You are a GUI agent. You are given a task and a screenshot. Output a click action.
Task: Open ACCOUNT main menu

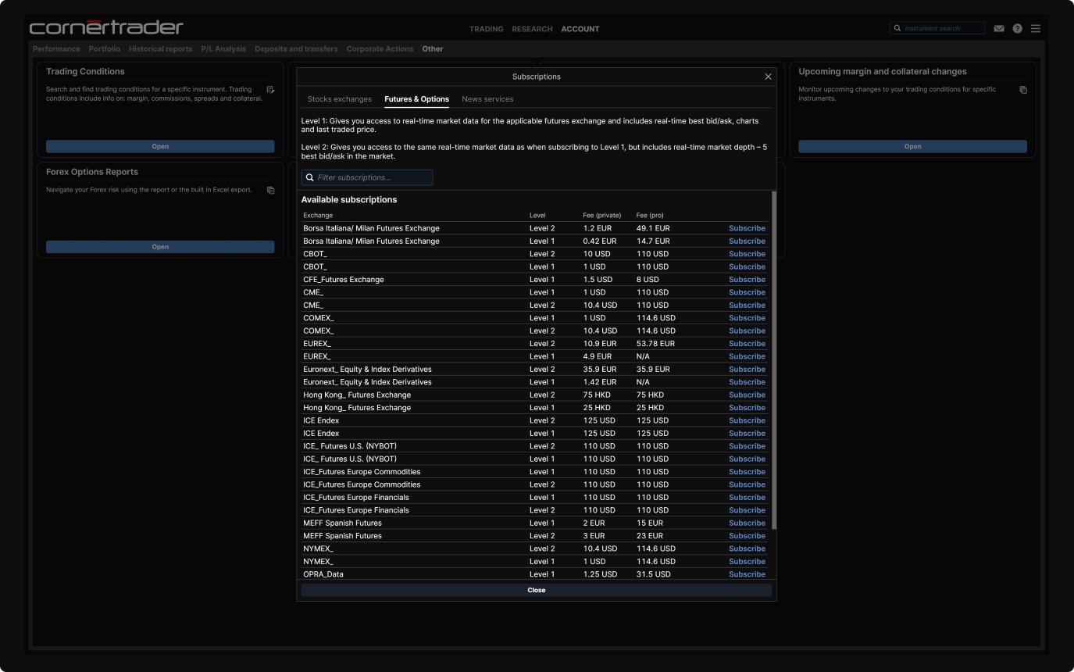(x=580, y=29)
